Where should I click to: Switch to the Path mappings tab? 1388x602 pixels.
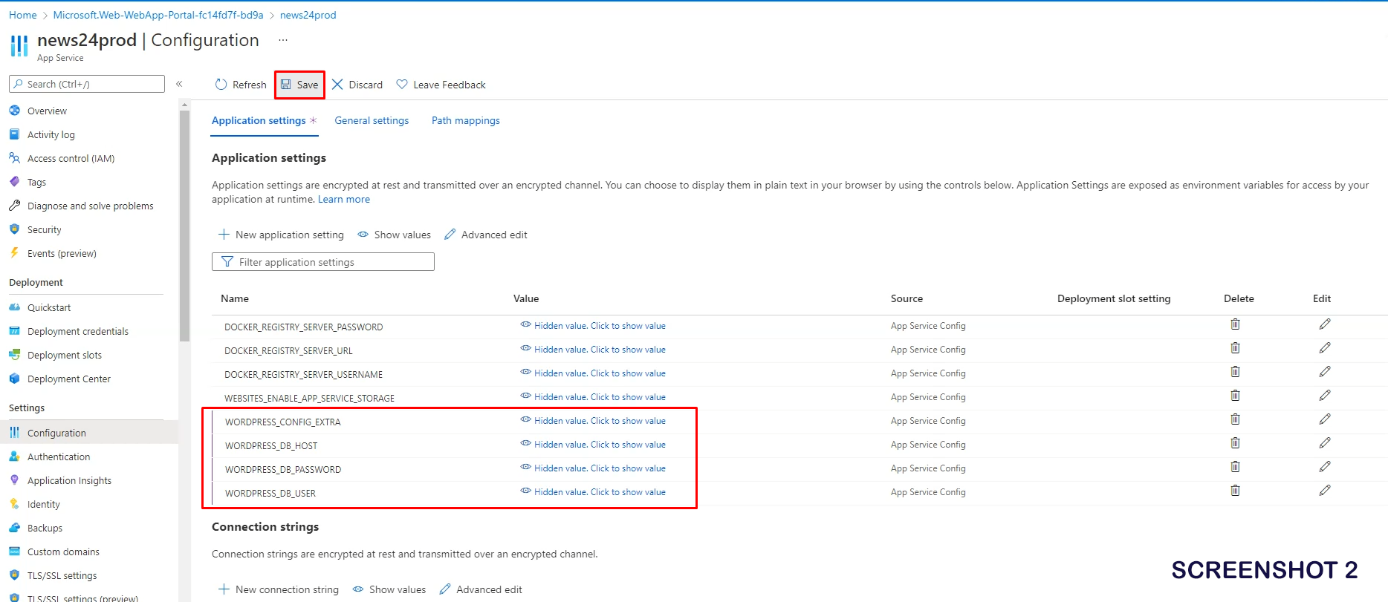pos(465,120)
